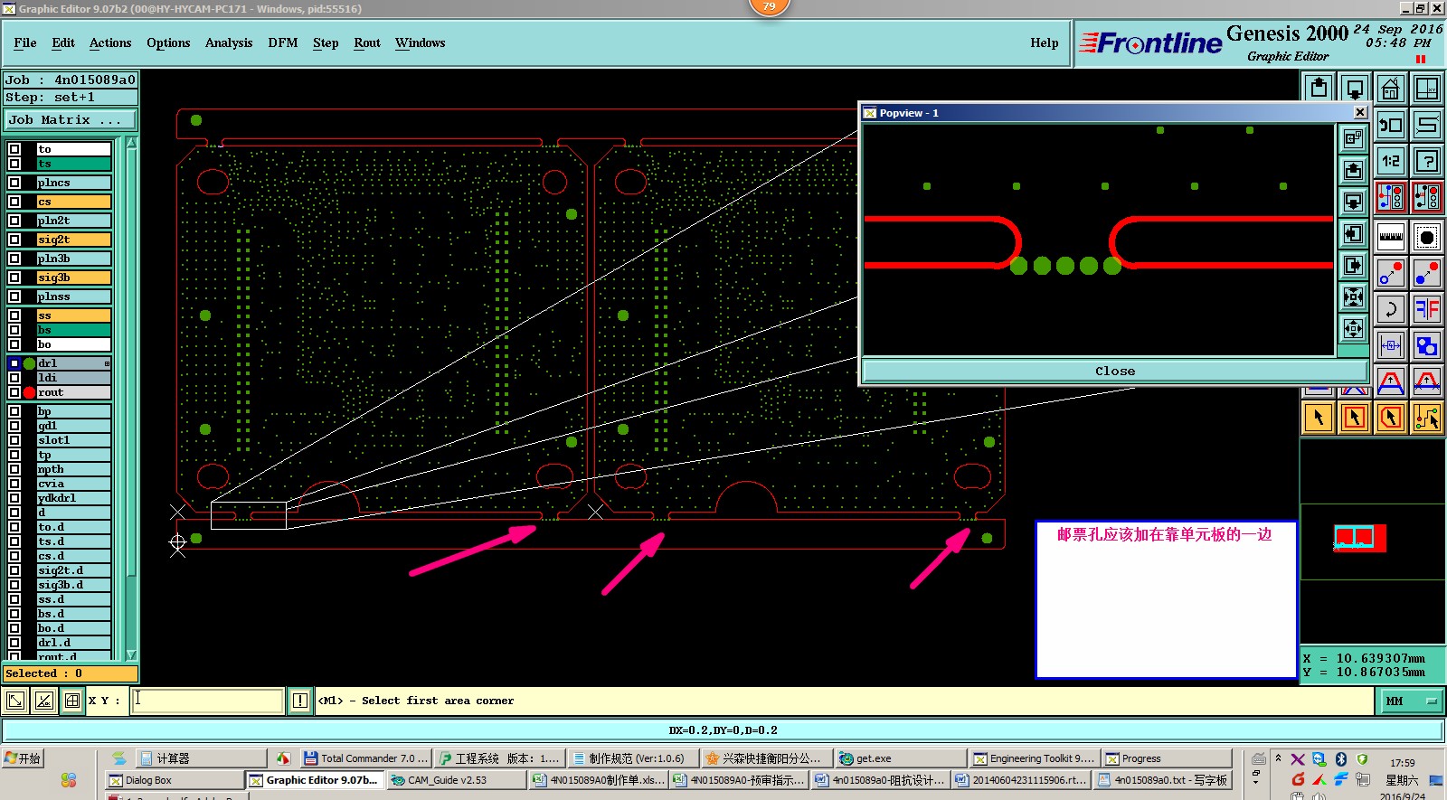1447x800 pixels.
Task: Open the Options menu
Action: click(x=168, y=42)
